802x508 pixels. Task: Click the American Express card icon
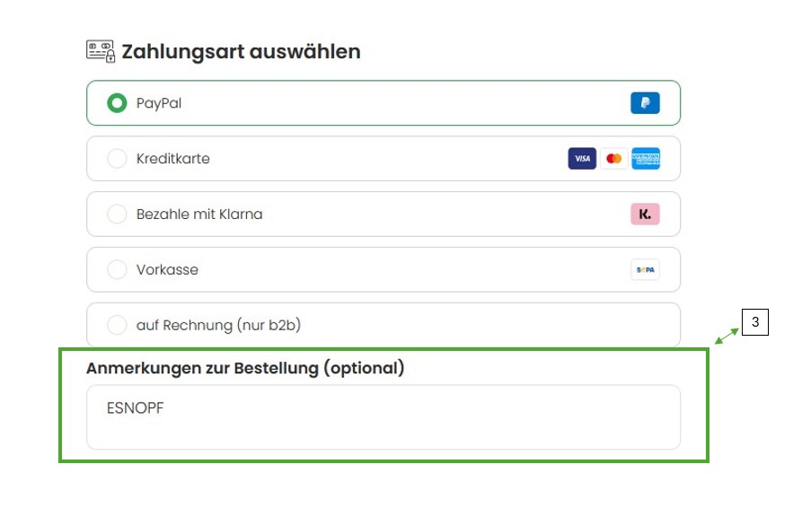646,159
